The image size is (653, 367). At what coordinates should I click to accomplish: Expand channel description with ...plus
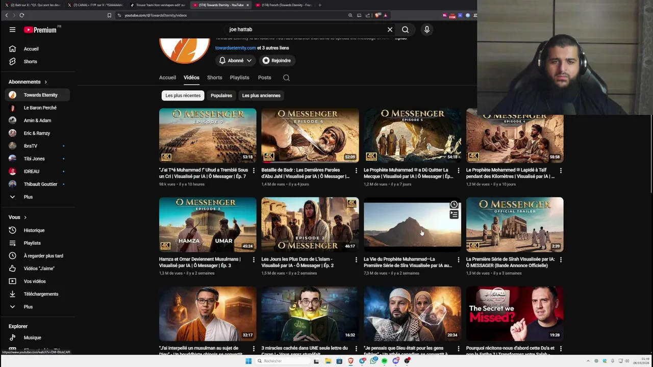[400, 38]
